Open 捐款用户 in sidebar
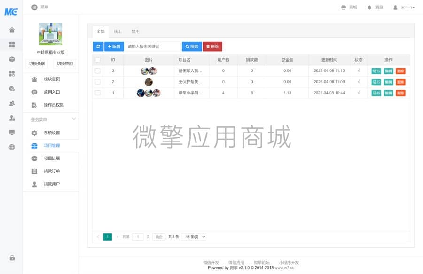The height and width of the screenshot is (274, 423). pyautogui.click(x=52, y=184)
